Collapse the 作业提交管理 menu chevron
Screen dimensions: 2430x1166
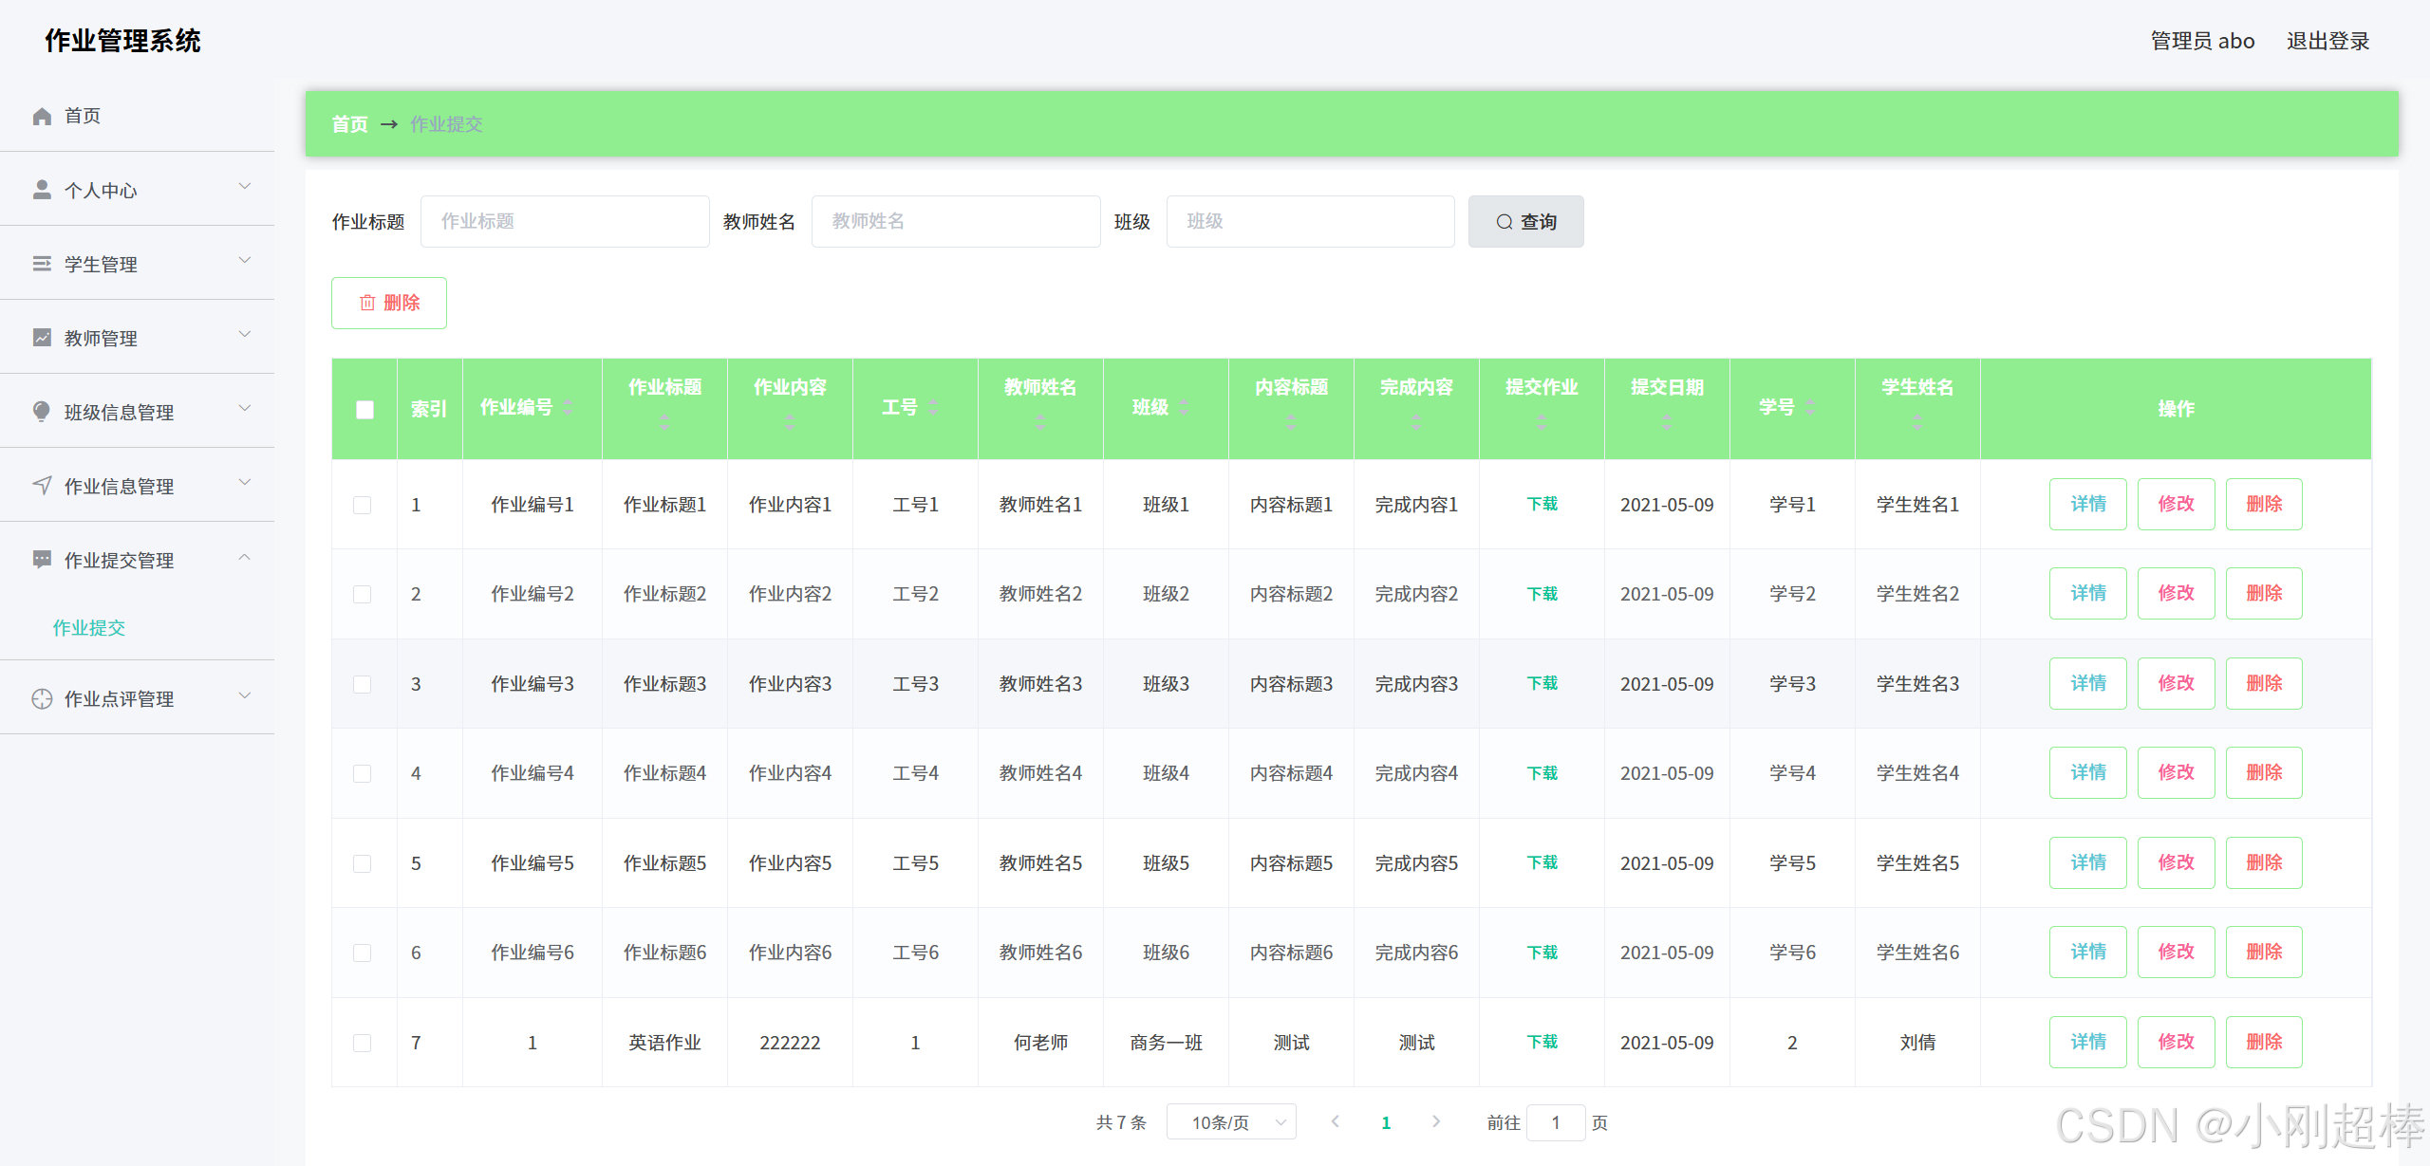245,558
